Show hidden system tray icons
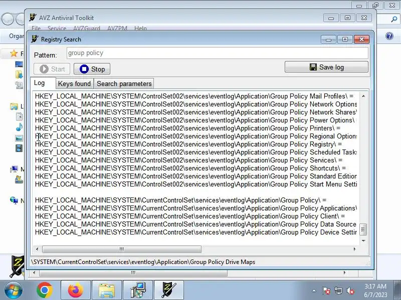The width and height of the screenshot is (401, 300). pos(314,290)
